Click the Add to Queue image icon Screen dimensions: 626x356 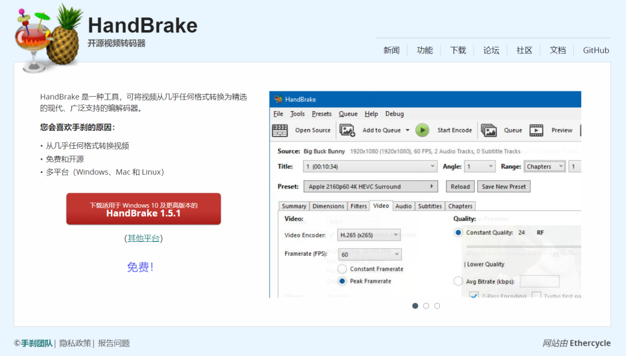[x=347, y=130]
